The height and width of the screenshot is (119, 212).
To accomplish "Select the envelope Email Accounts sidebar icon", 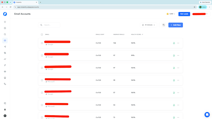I will (5, 41).
